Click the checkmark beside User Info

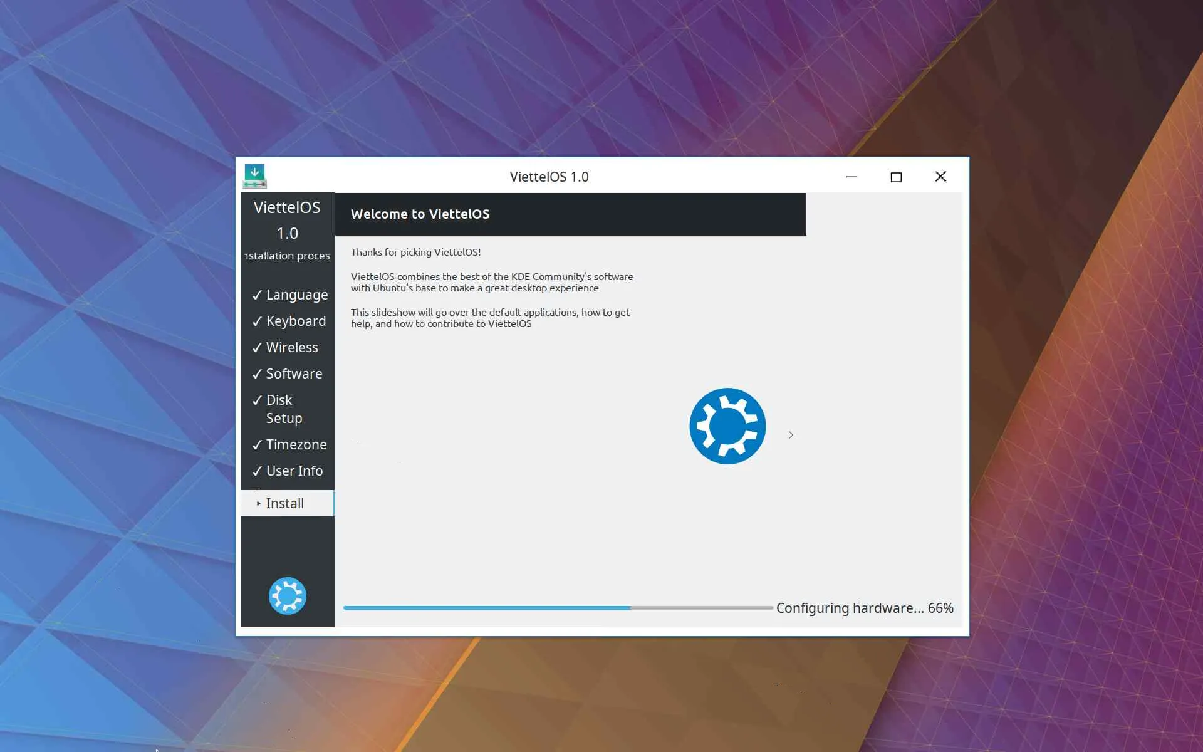pyautogui.click(x=257, y=471)
